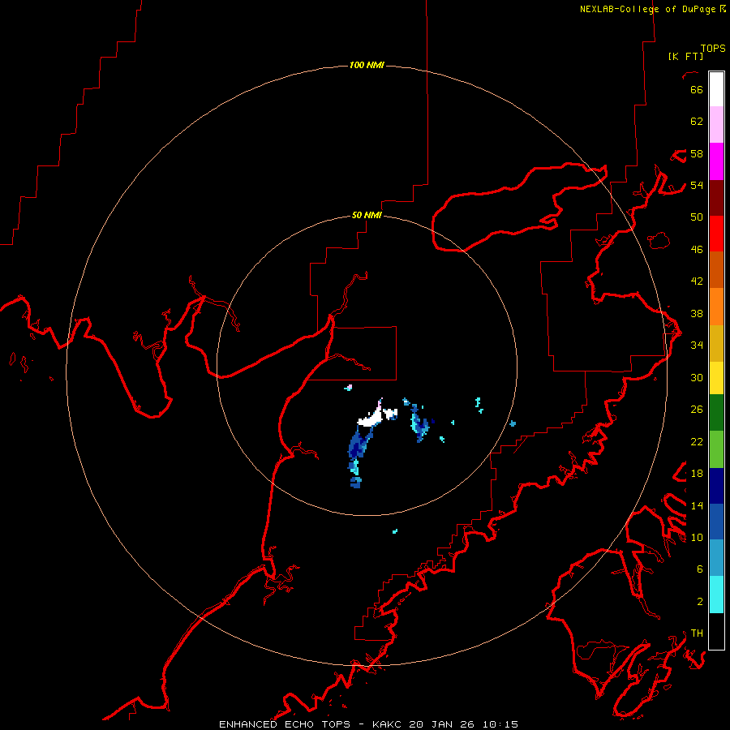Click the 66 legend value

[x=697, y=89]
